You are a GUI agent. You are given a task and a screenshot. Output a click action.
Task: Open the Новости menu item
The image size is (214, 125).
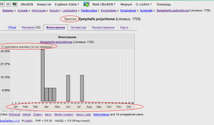tap(44, 4)
